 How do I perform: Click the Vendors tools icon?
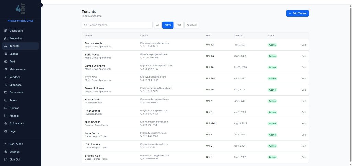tap(6, 77)
